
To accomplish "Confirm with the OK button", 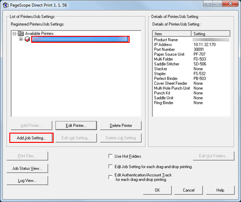I will (157, 190).
